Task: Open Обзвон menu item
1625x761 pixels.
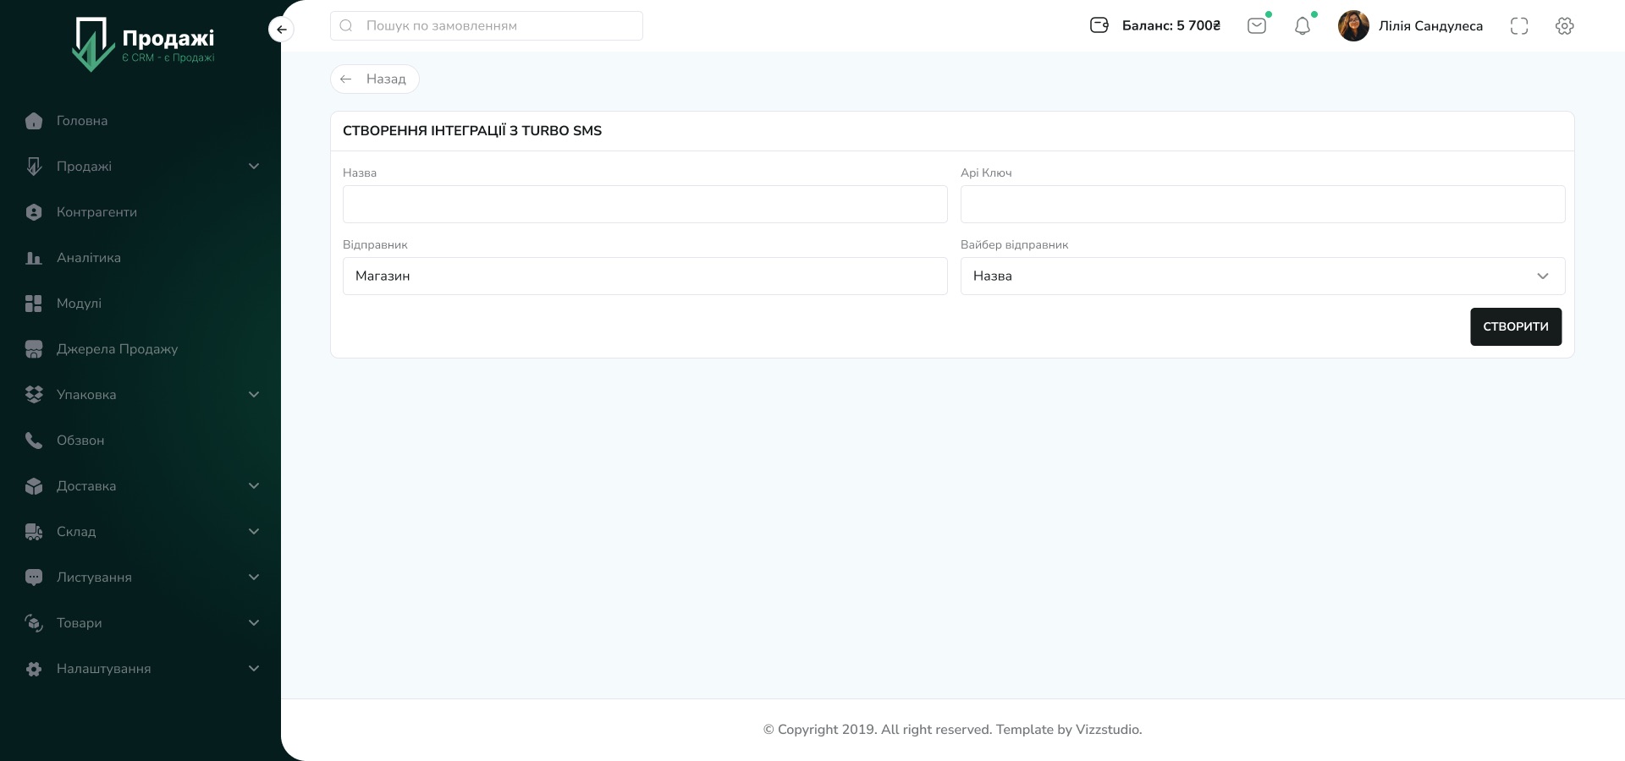Action: (x=80, y=441)
